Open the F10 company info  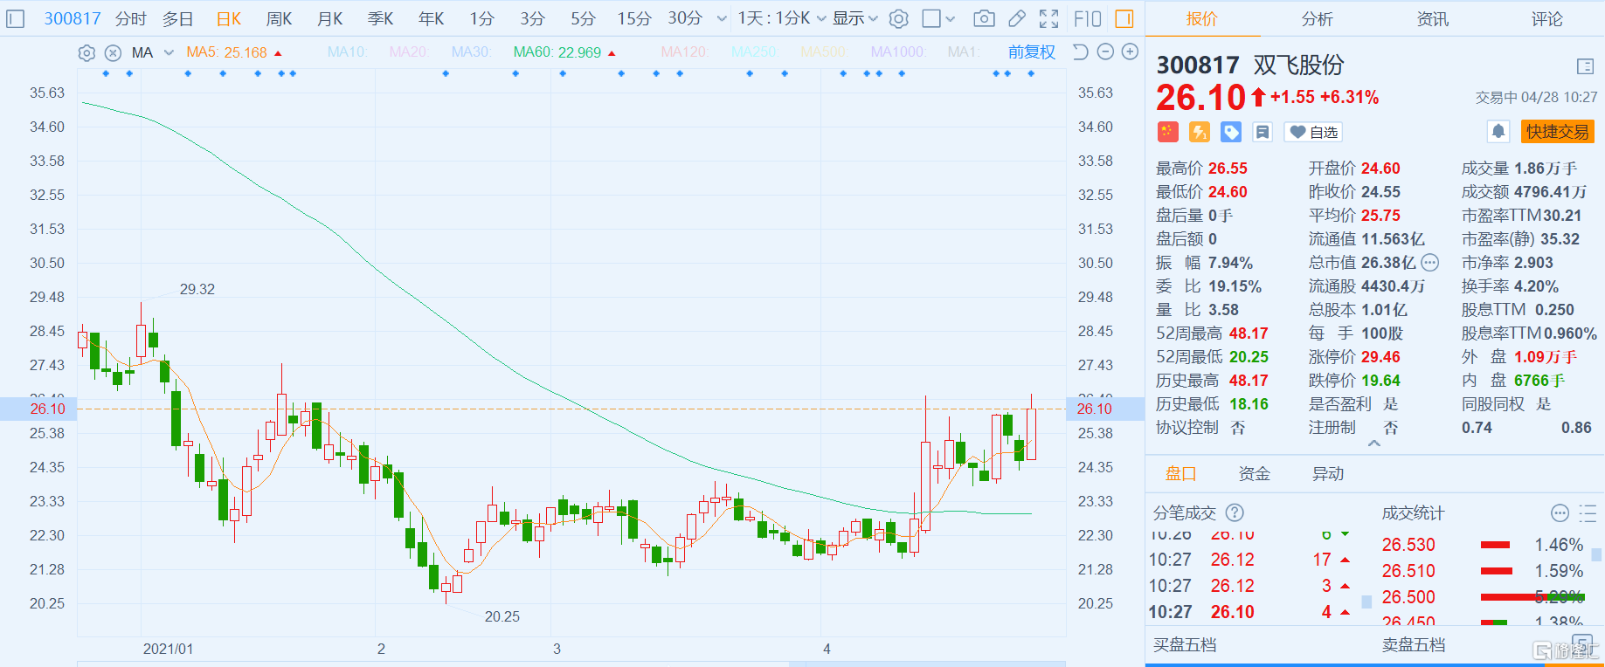[x=1088, y=18]
